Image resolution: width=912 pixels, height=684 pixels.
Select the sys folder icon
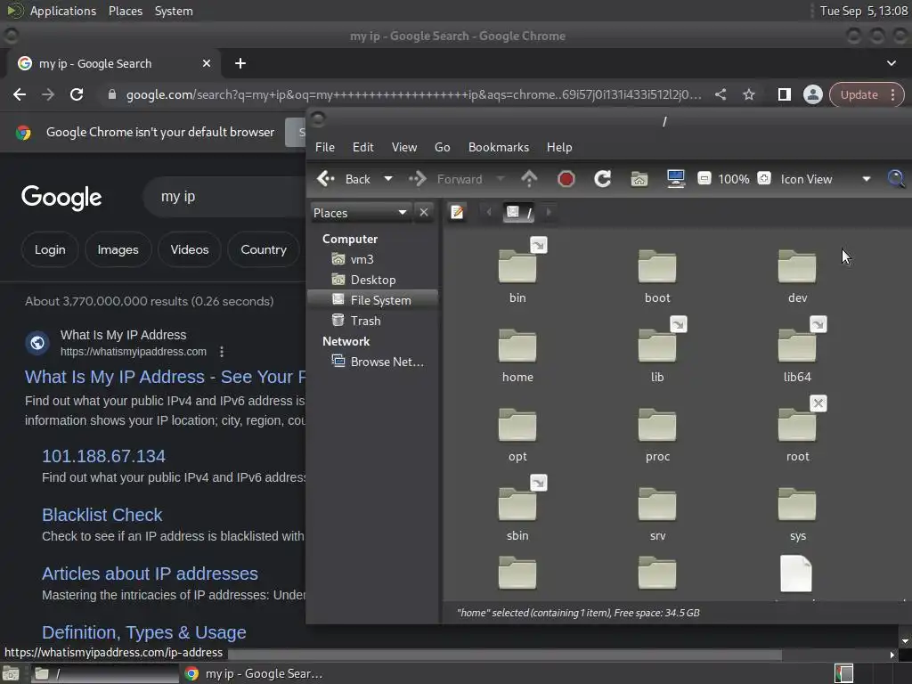[x=797, y=504]
